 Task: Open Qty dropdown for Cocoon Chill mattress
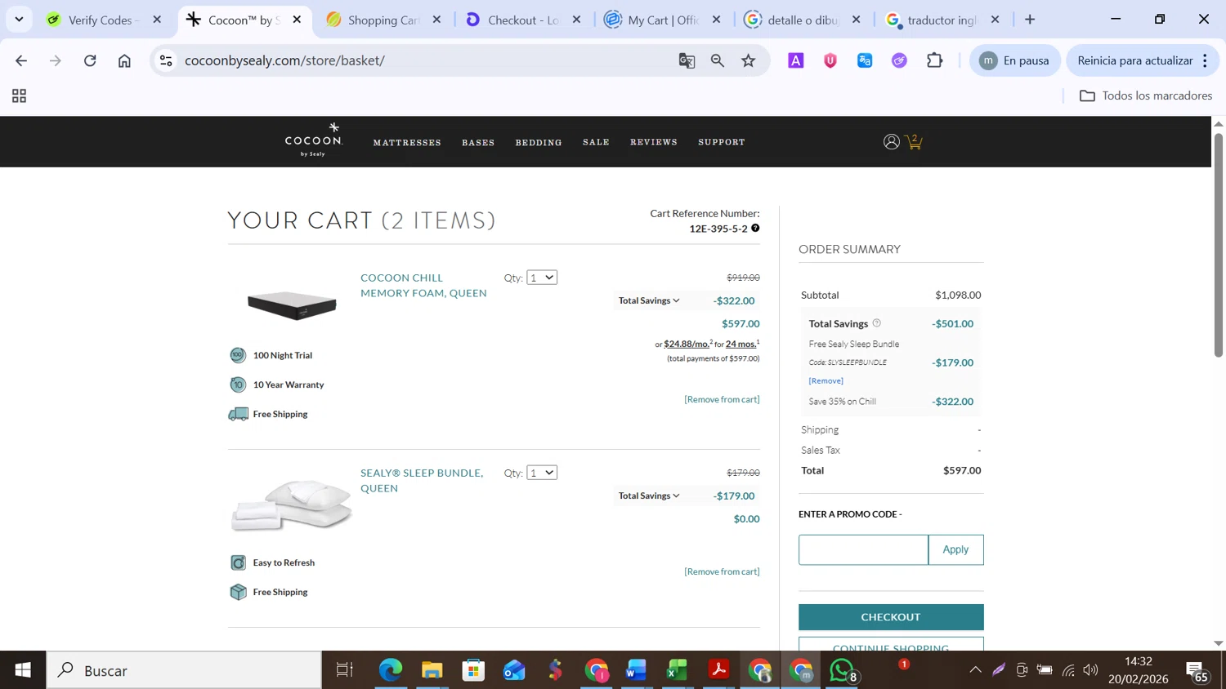point(542,278)
